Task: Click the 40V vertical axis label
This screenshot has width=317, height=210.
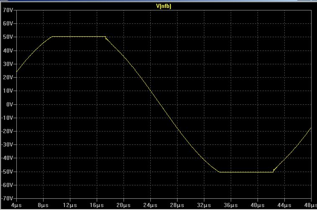Action: pyautogui.click(x=8, y=51)
